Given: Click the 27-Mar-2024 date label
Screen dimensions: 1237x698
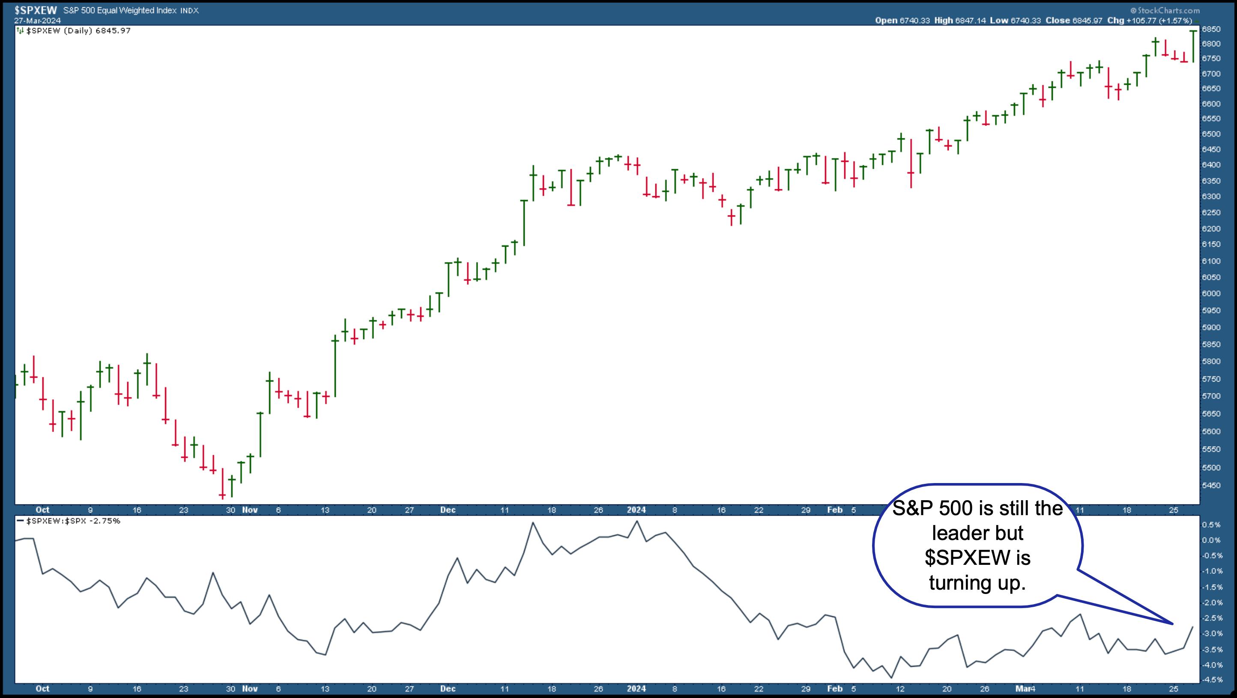Looking at the screenshot, I should click(37, 21).
